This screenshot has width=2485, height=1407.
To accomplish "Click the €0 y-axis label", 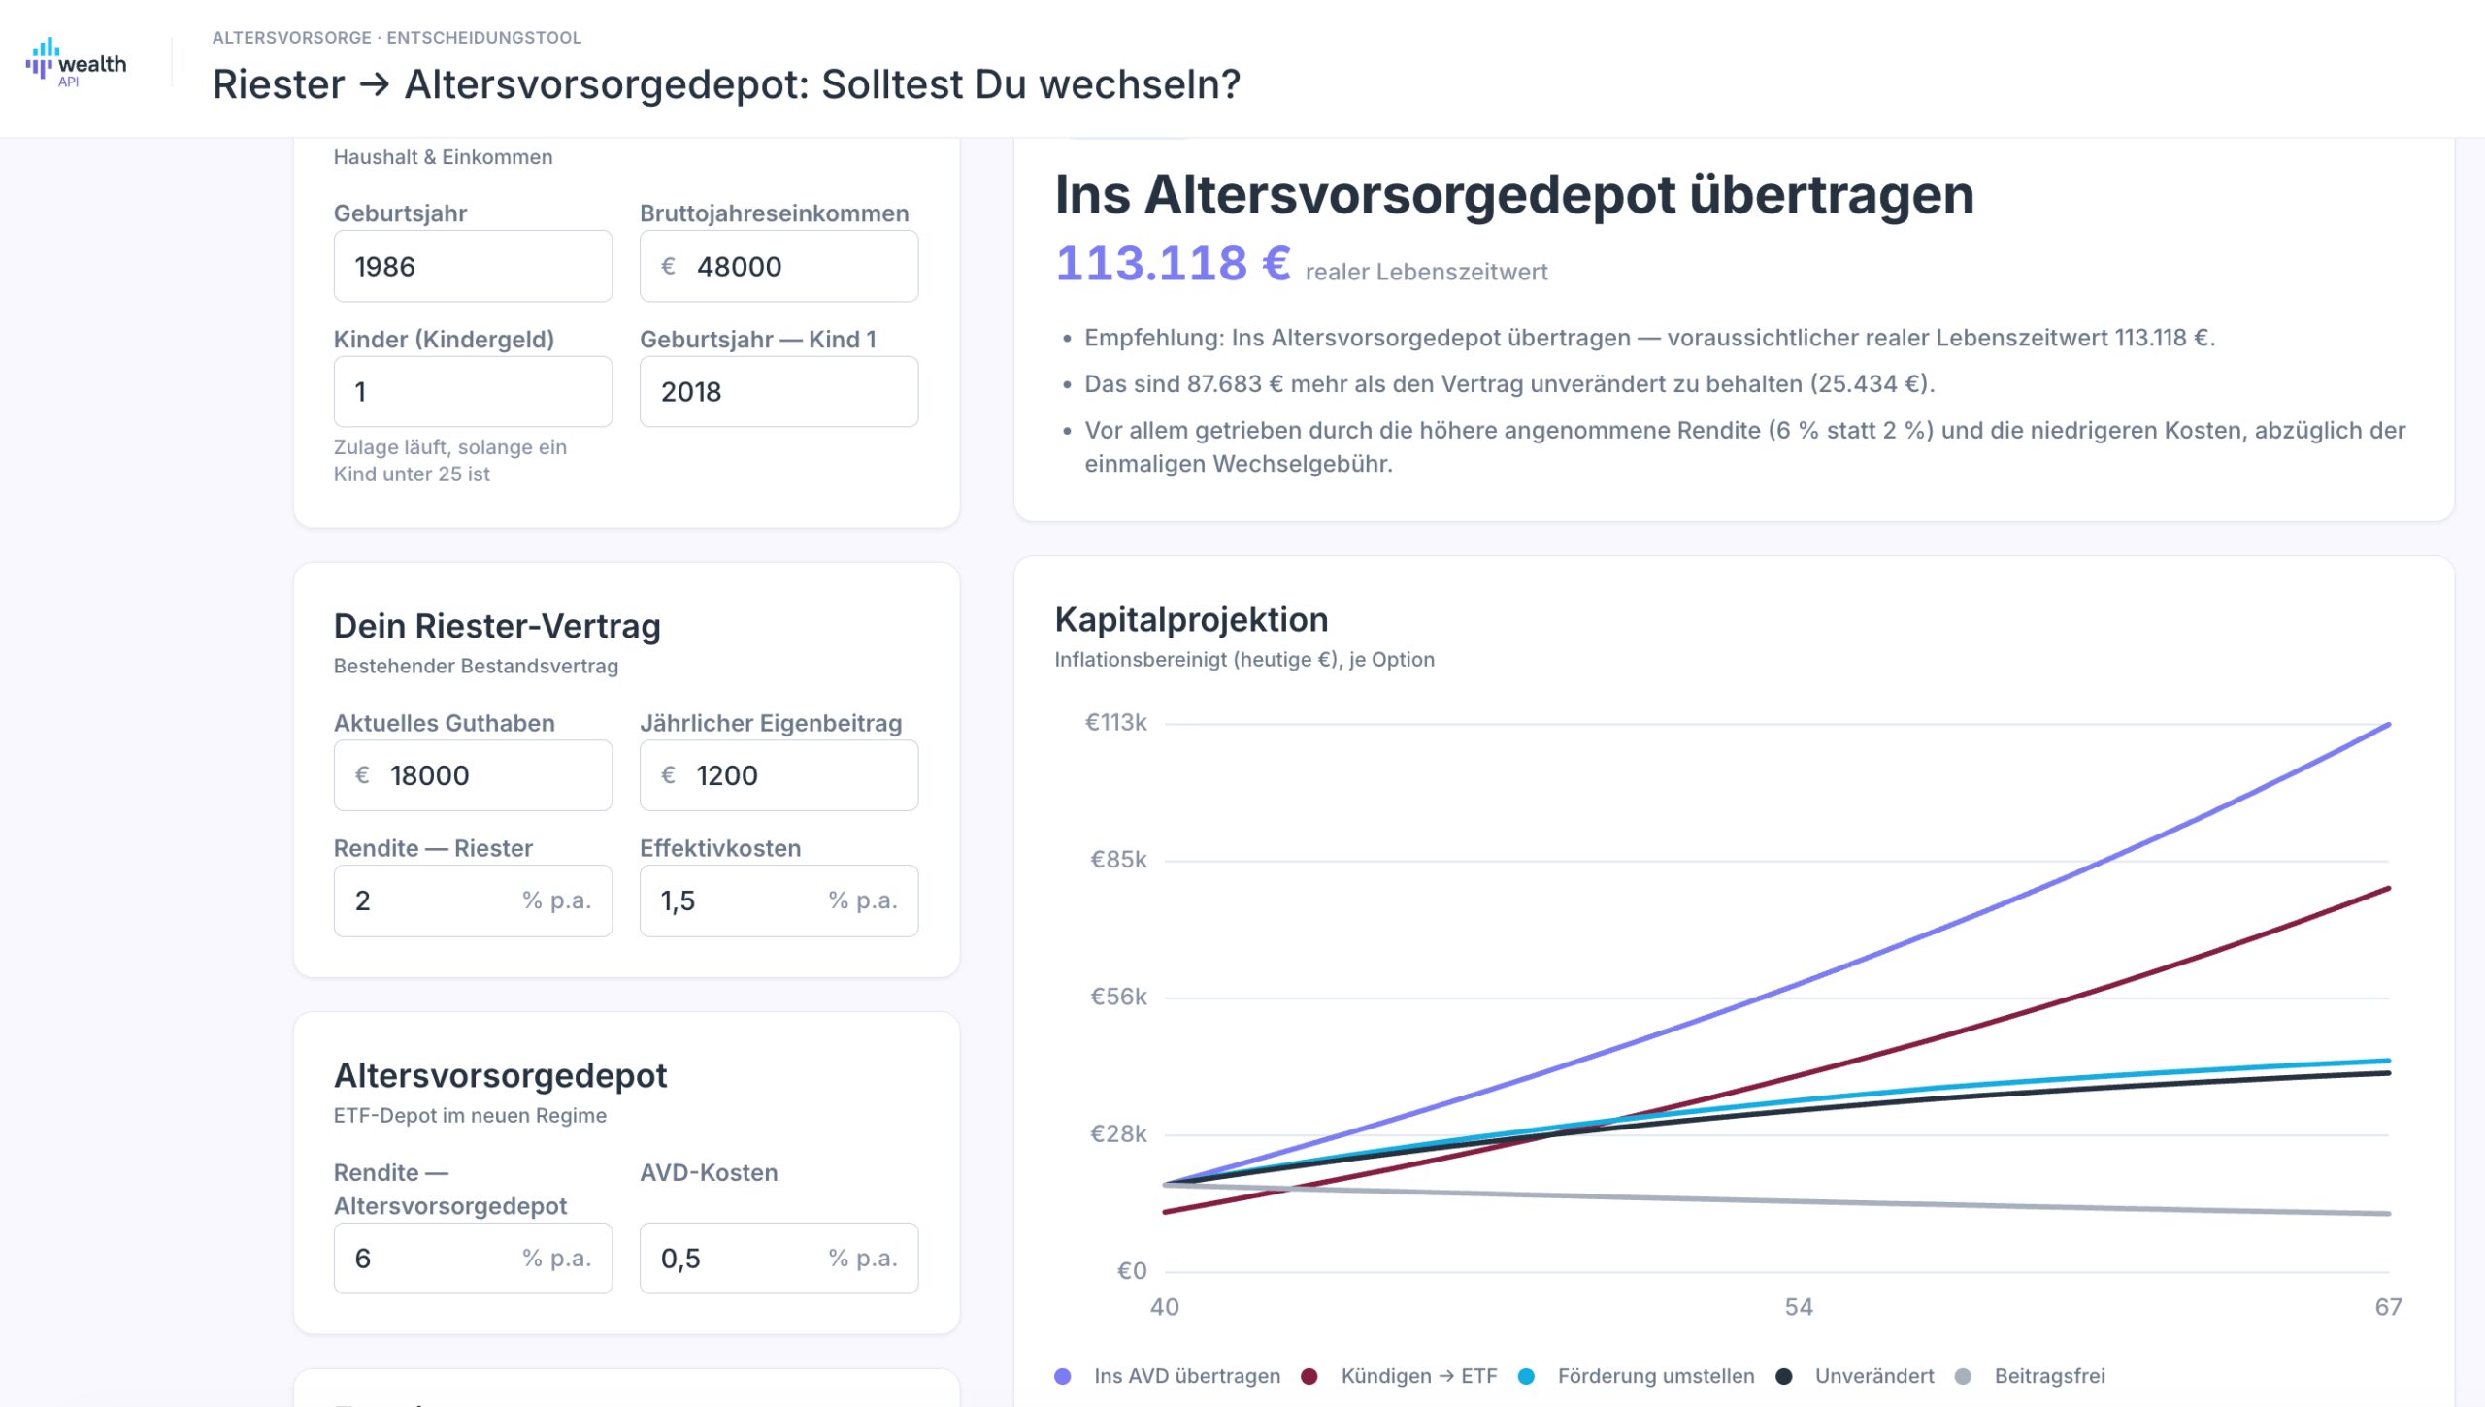I will [x=1132, y=1271].
